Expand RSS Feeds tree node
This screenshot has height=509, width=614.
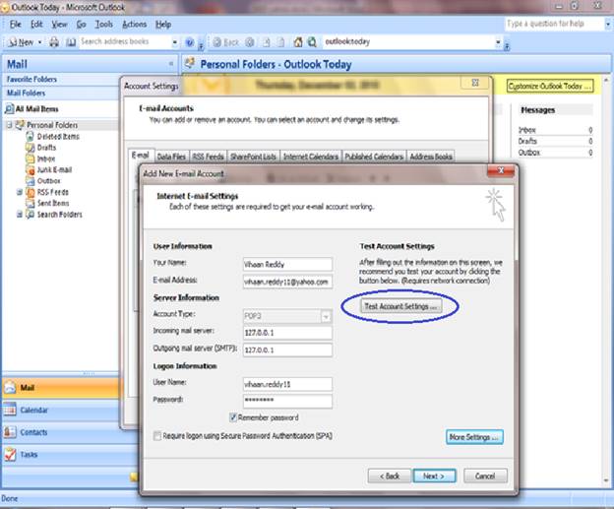[x=20, y=192]
